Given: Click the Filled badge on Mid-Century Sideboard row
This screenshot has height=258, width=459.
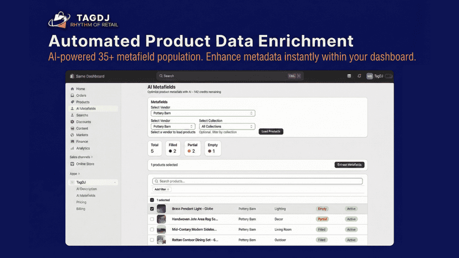Looking at the screenshot, I should click(322, 229).
